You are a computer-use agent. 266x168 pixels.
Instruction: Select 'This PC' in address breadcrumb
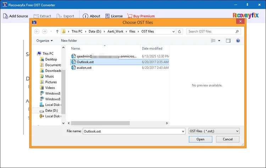[77, 31]
